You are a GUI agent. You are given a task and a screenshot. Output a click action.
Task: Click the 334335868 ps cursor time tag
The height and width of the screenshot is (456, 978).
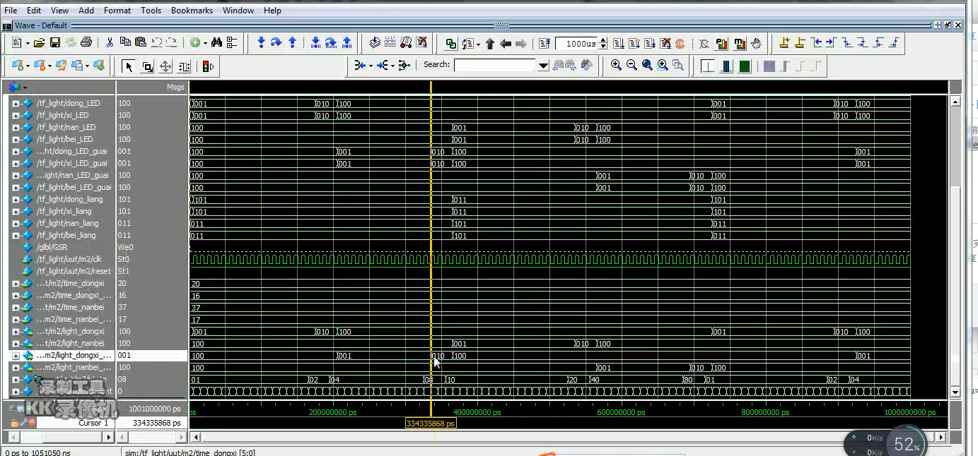431,424
